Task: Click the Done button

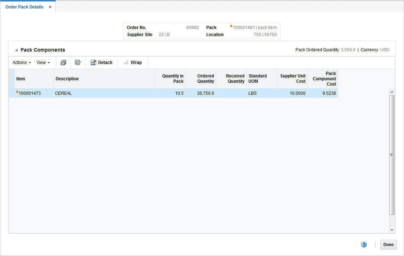Action: 388,244
